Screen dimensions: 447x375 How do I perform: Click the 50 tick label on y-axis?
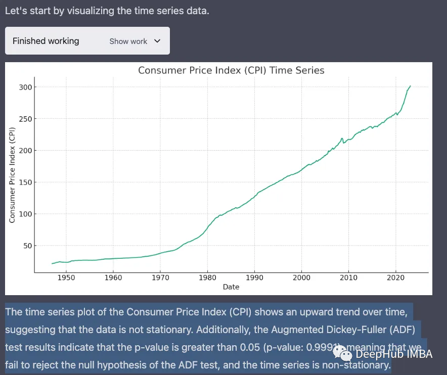tap(27, 246)
